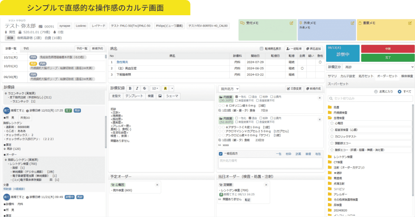Switch to the 予約 tab
The image size is (415, 217).
pos(26,48)
